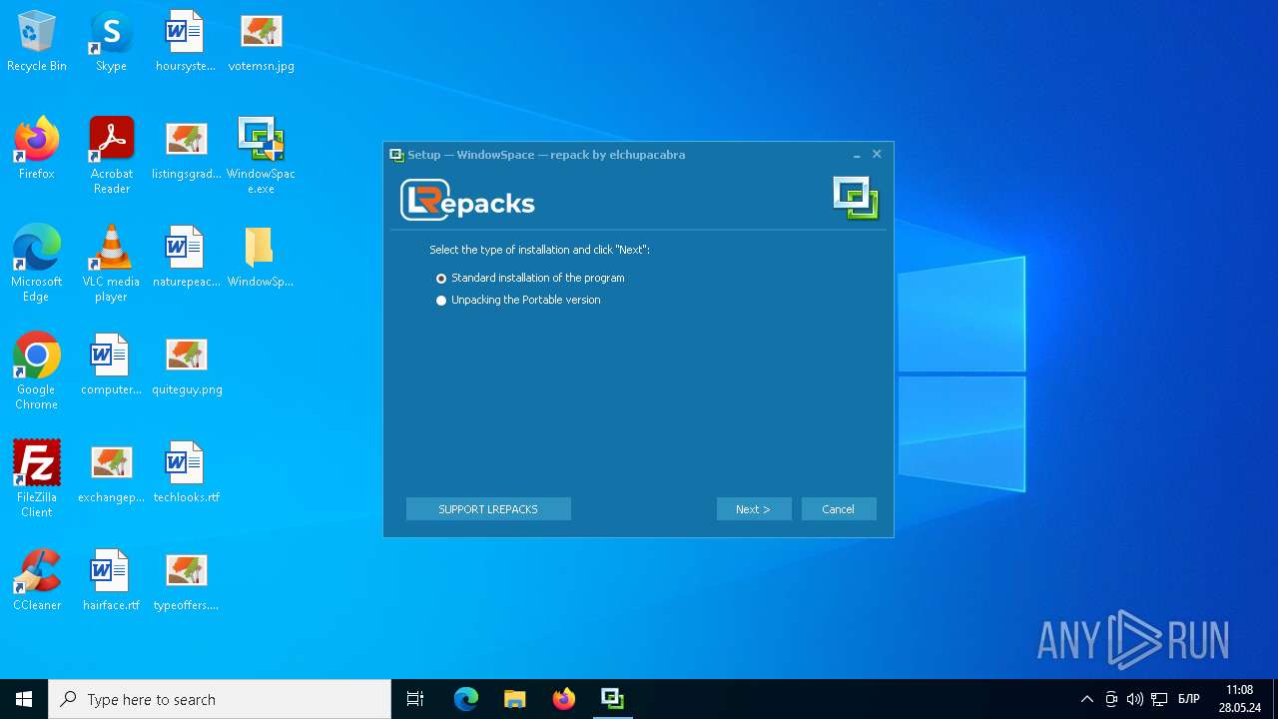Select the Acrobat Reader desktop shortcut

(x=111, y=156)
